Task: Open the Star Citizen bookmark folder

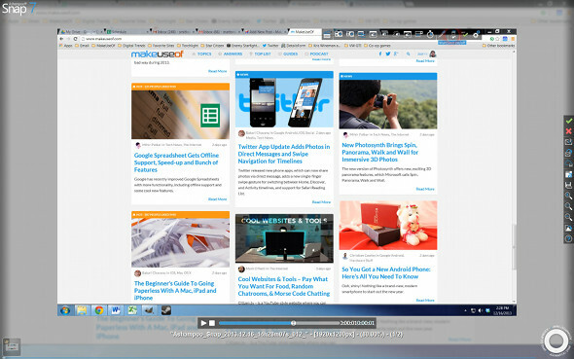Action: (x=212, y=46)
